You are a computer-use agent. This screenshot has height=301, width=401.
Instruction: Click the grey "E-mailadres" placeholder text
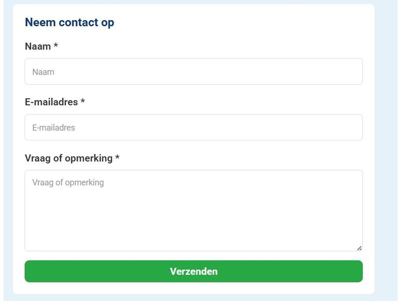54,128
